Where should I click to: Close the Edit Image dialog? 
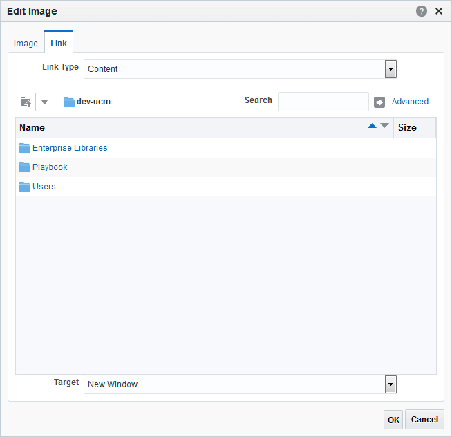[x=439, y=11]
